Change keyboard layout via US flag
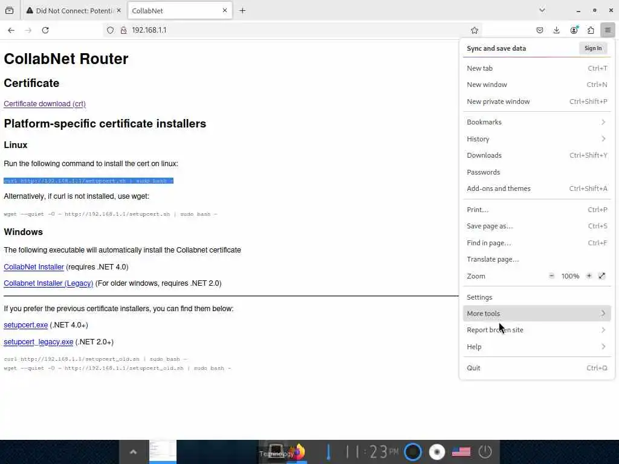Screen dimensions: 619x464 click(461, 452)
